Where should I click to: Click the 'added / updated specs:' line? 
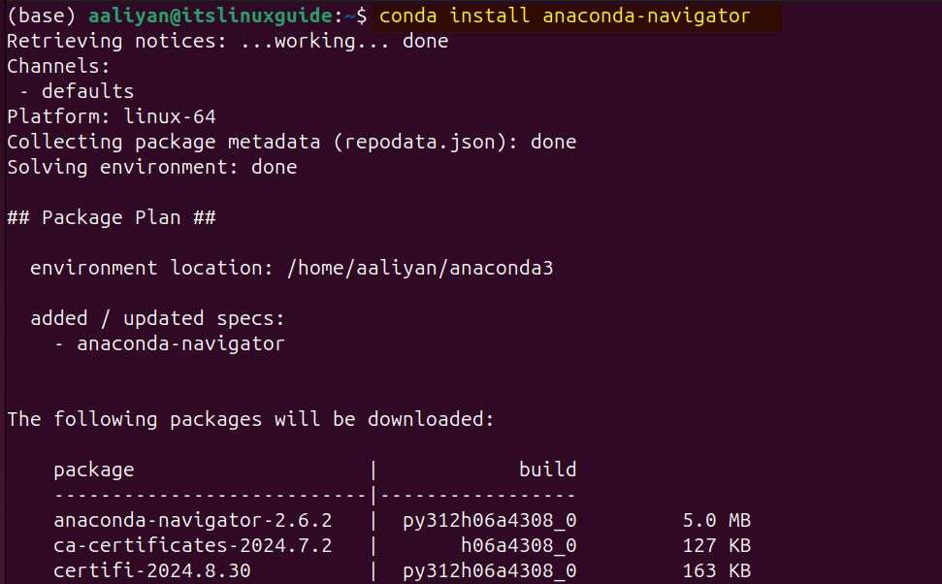[157, 318]
